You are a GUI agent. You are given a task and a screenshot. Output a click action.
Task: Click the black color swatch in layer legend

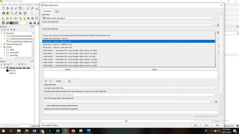click(x=7, y=71)
